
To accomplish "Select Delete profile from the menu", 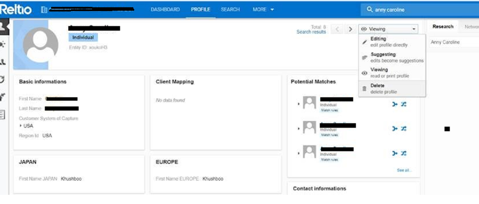I will click(392, 88).
